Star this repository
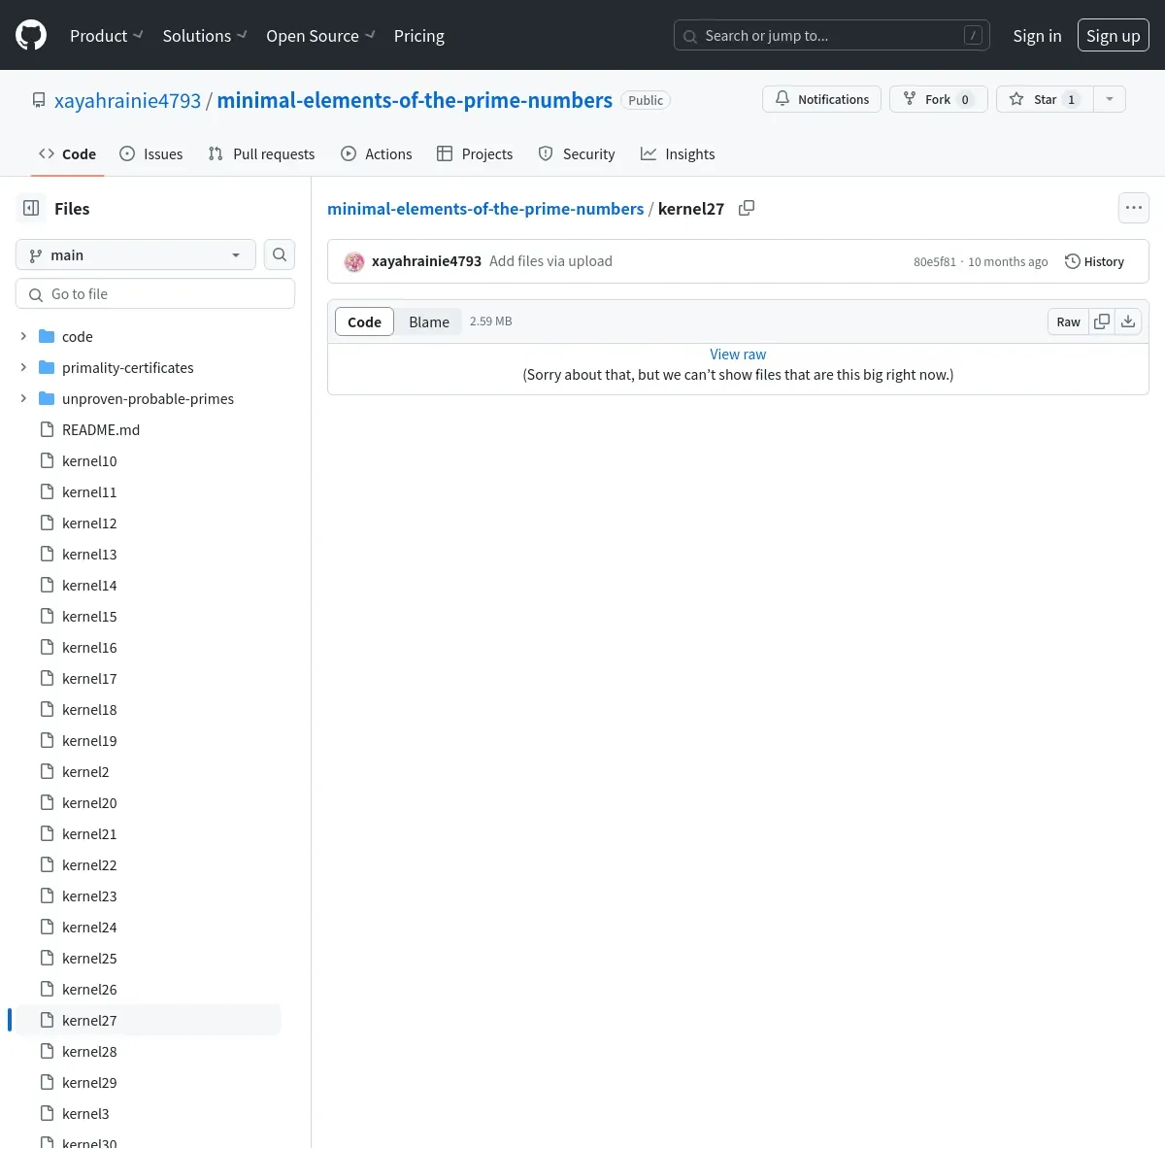 [1045, 99]
